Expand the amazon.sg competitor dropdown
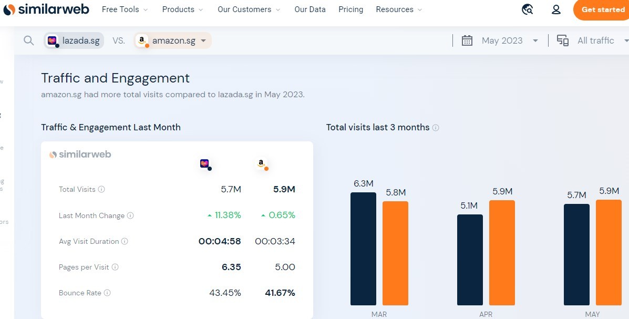The width and height of the screenshot is (629, 319). [x=203, y=40]
